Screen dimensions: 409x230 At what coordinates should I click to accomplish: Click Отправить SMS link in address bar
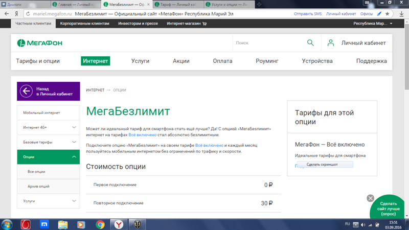308,14
